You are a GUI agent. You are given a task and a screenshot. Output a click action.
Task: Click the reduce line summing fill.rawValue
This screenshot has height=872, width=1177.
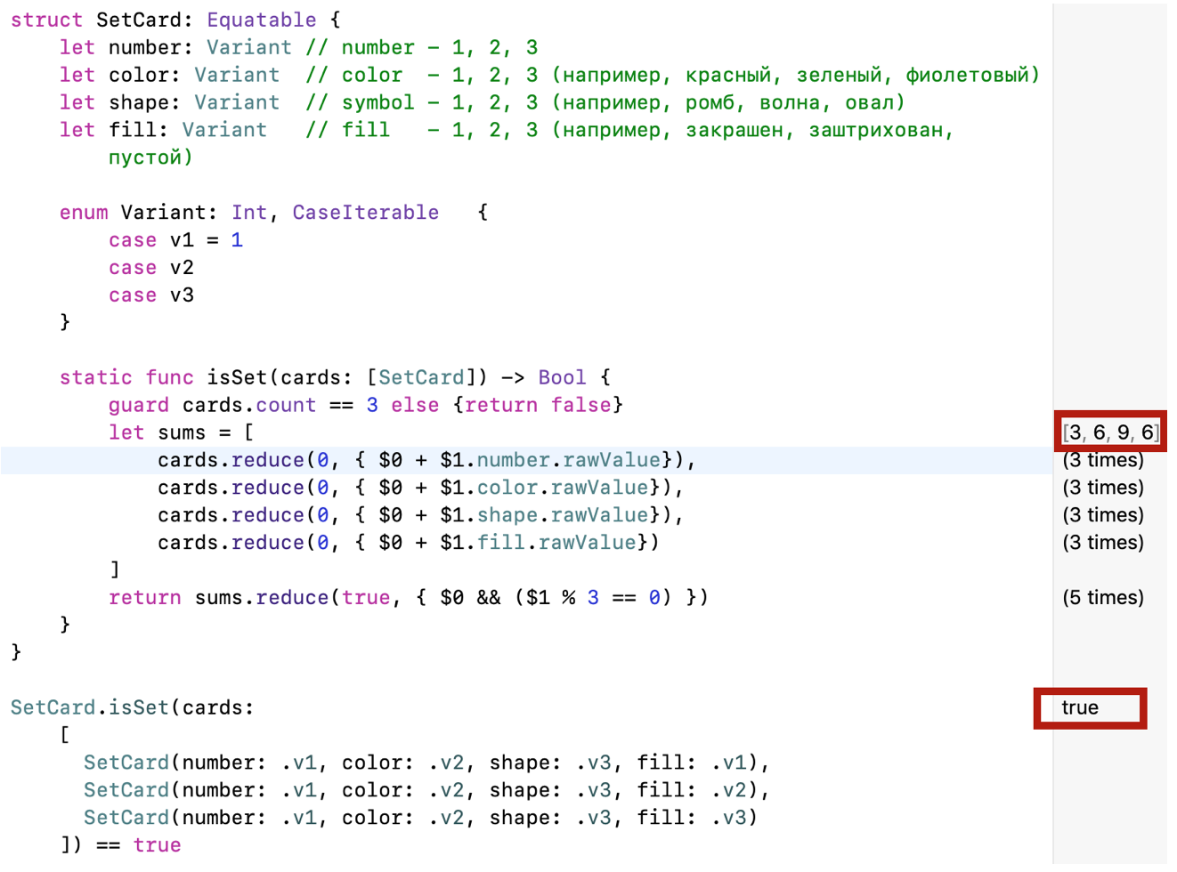tap(409, 543)
